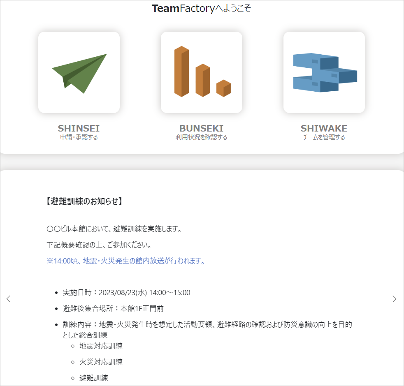Click the SHINSEI label
Image resolution: width=404 pixels, height=386 pixels.
click(x=79, y=128)
